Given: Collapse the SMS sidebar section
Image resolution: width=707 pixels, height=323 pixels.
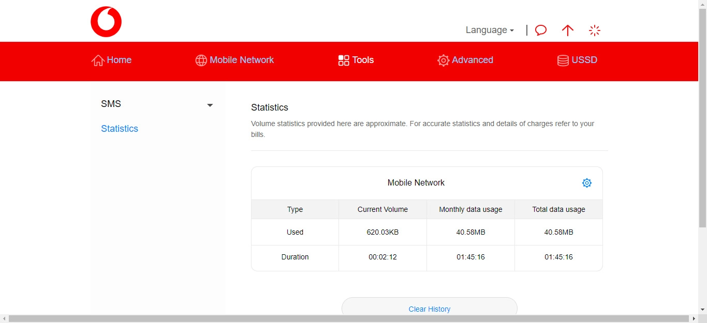Looking at the screenshot, I should 210,105.
